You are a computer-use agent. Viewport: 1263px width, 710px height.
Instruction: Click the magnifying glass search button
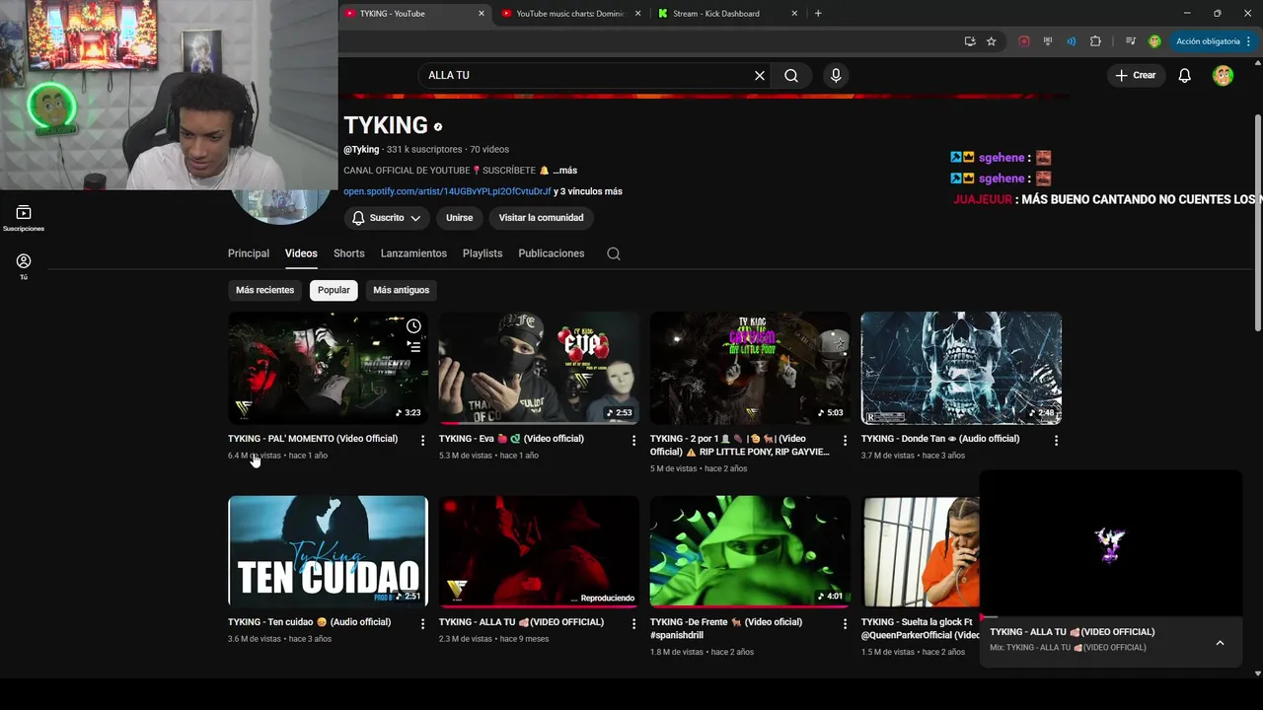coord(791,75)
